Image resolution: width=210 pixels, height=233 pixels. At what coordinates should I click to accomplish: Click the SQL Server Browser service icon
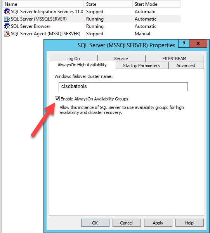point(7,26)
